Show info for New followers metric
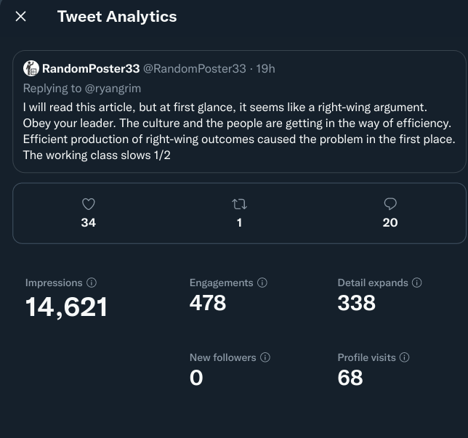 (265, 357)
